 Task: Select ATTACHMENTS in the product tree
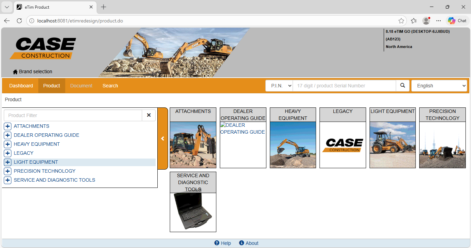click(31, 126)
